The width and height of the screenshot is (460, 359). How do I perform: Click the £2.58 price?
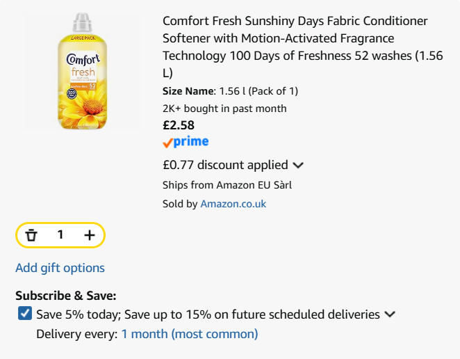(x=179, y=125)
